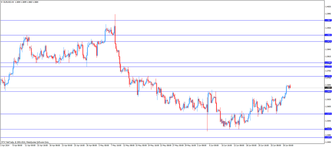Click the 3 Jun 08:00 time label
332x147 pixels.
(202, 145)
